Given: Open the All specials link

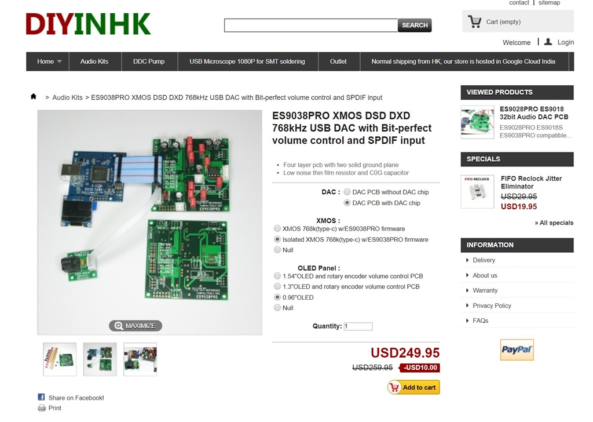Looking at the screenshot, I should 554,223.
